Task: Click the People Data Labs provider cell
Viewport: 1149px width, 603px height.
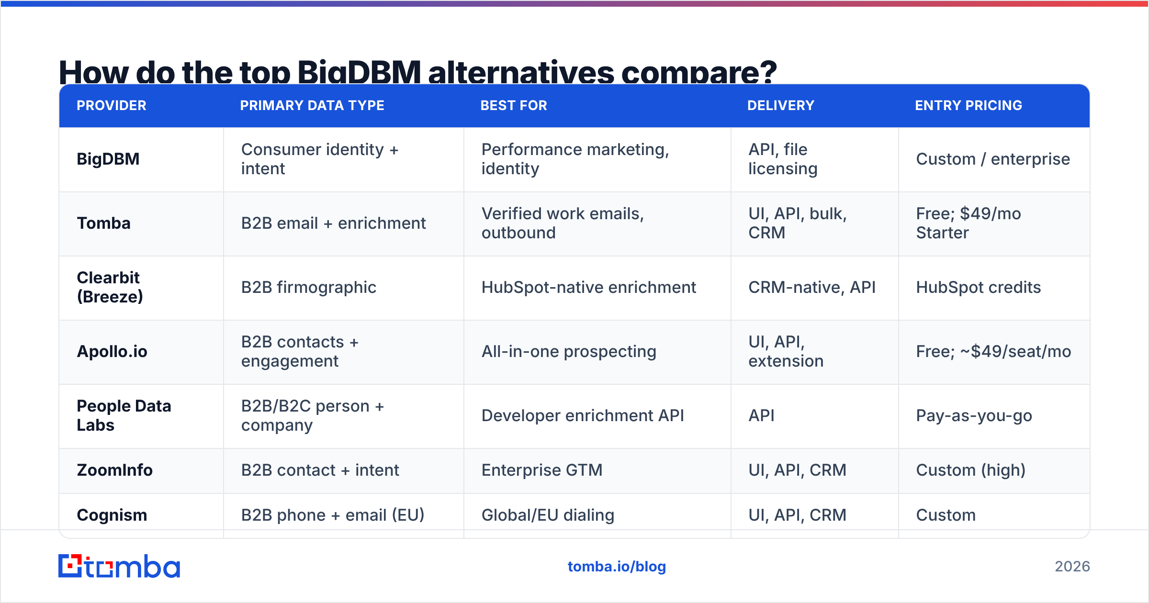Action: tap(141, 416)
